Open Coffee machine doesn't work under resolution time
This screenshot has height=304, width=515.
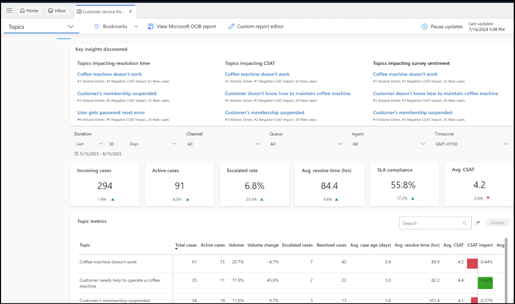coord(109,75)
